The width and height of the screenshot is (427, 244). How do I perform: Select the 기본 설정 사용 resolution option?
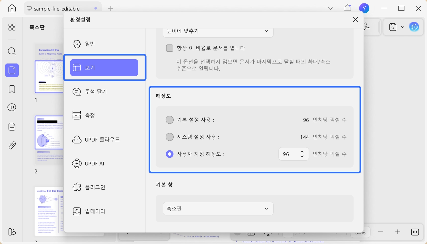click(x=170, y=120)
